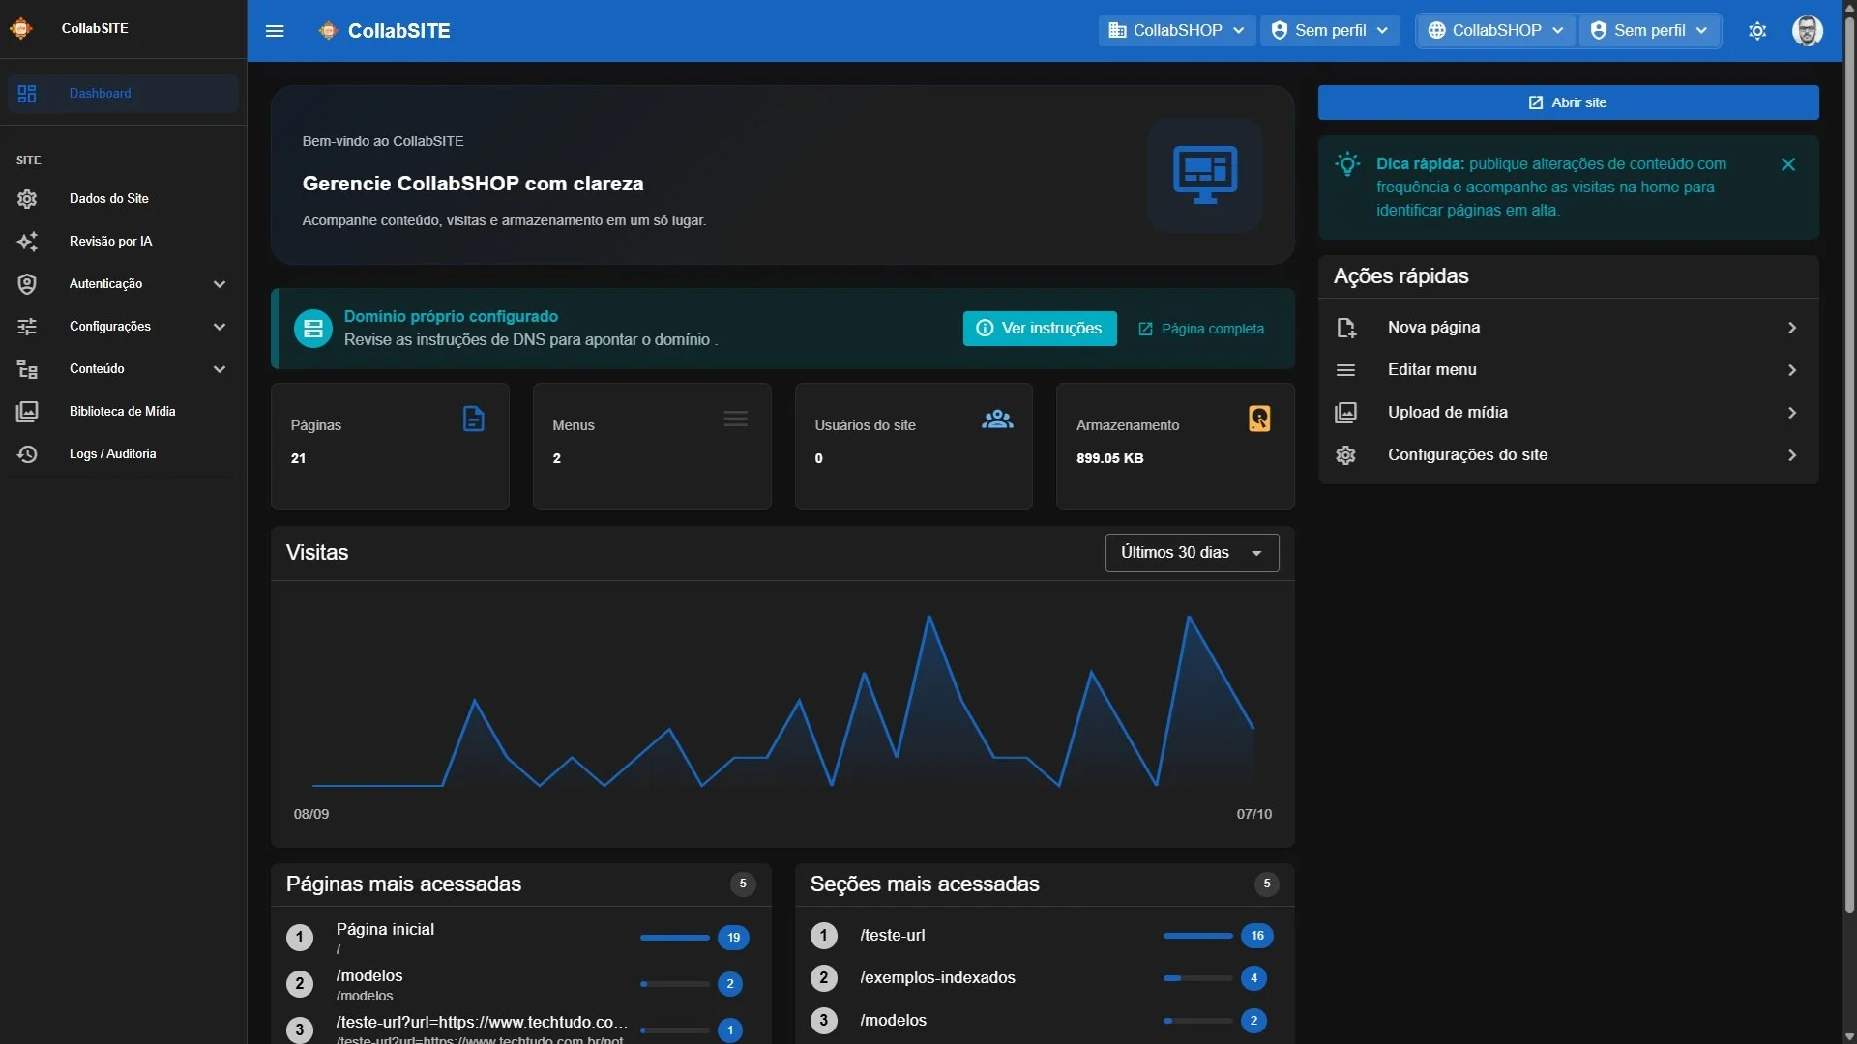1857x1044 pixels.
Task: Click the Página inicial progress bar
Action: [675, 938]
